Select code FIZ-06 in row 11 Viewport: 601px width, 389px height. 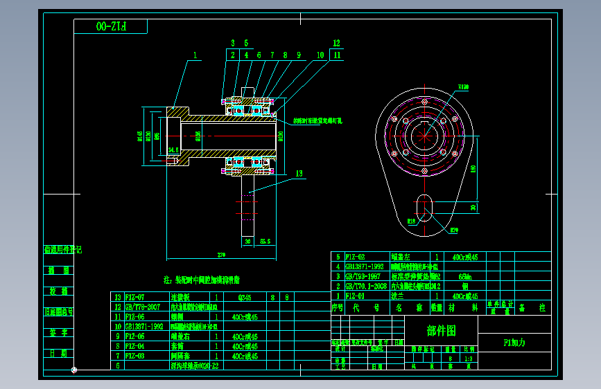click(x=135, y=317)
